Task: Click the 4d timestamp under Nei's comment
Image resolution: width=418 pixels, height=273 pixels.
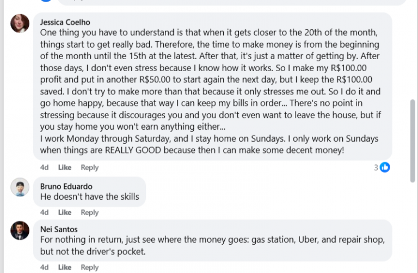Action: tap(44, 267)
